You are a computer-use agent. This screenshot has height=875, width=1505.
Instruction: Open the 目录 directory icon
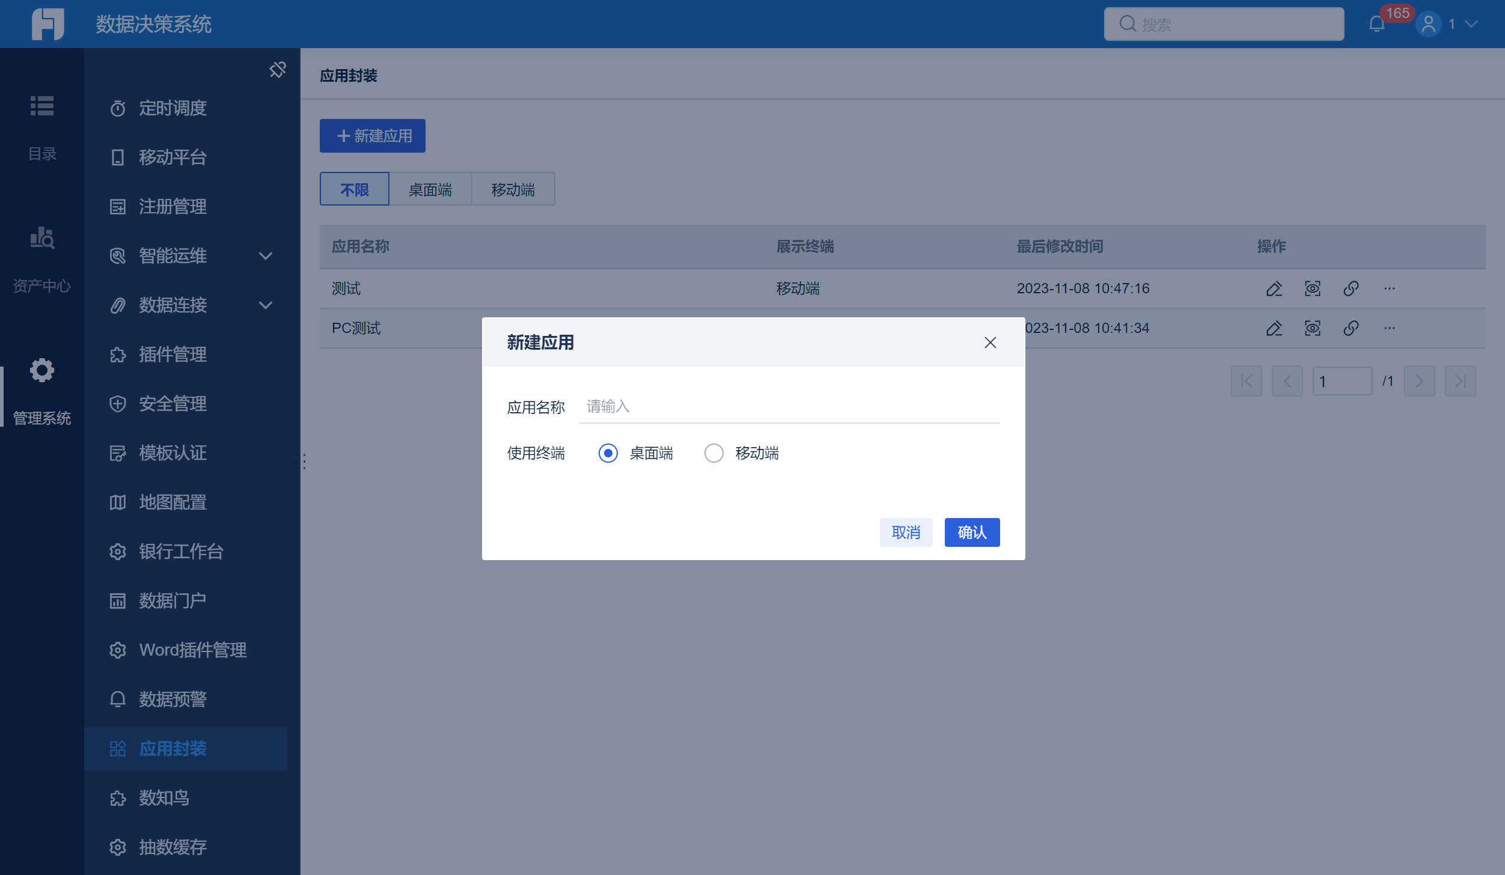[x=42, y=107]
